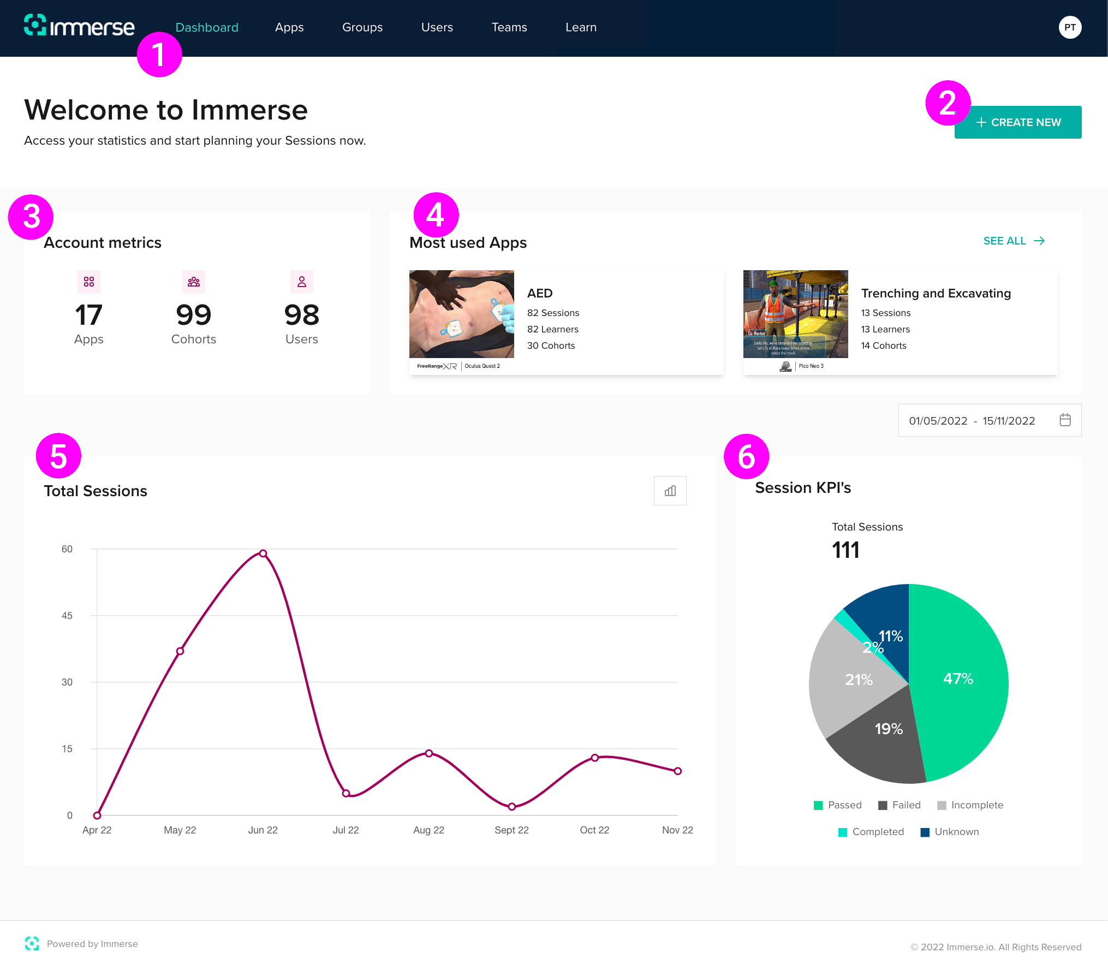Click the Apps grid metric icon

pos(89,282)
